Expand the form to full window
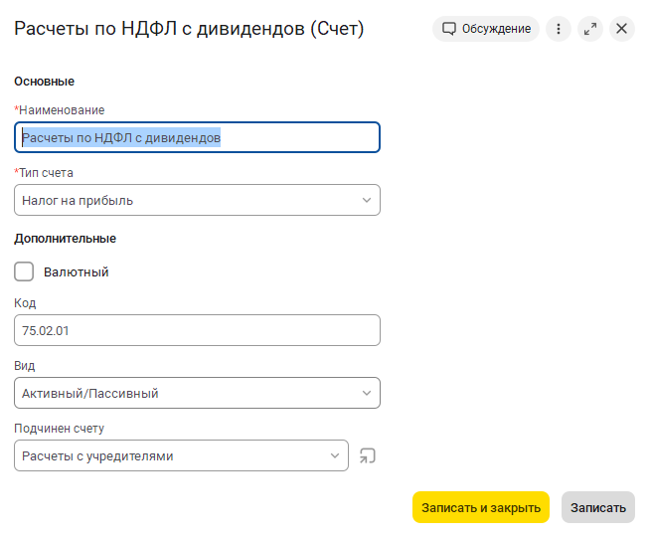The height and width of the screenshot is (537, 649). tap(591, 29)
